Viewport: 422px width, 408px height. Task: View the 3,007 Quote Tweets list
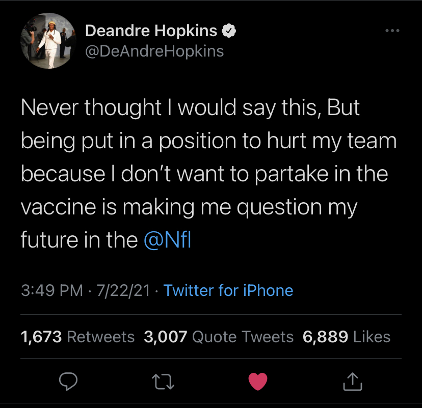click(219, 337)
